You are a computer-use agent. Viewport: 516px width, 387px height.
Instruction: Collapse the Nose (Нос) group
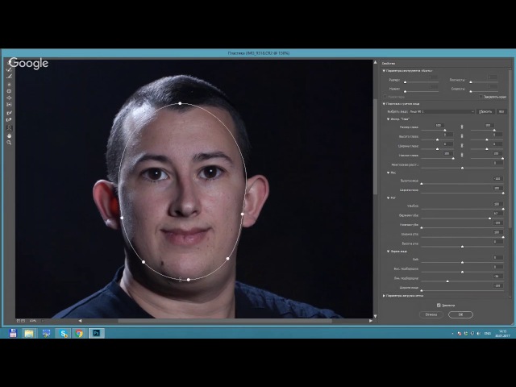[388, 173]
